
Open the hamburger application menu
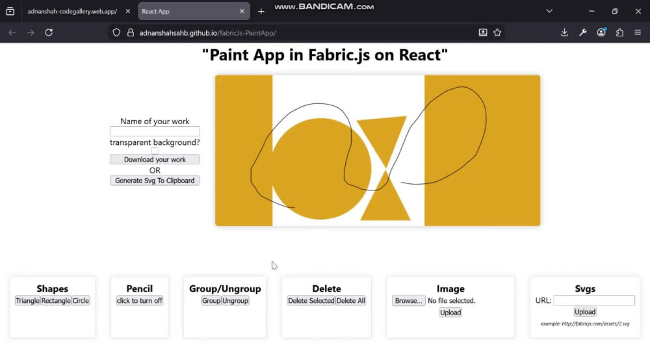pyautogui.click(x=638, y=32)
